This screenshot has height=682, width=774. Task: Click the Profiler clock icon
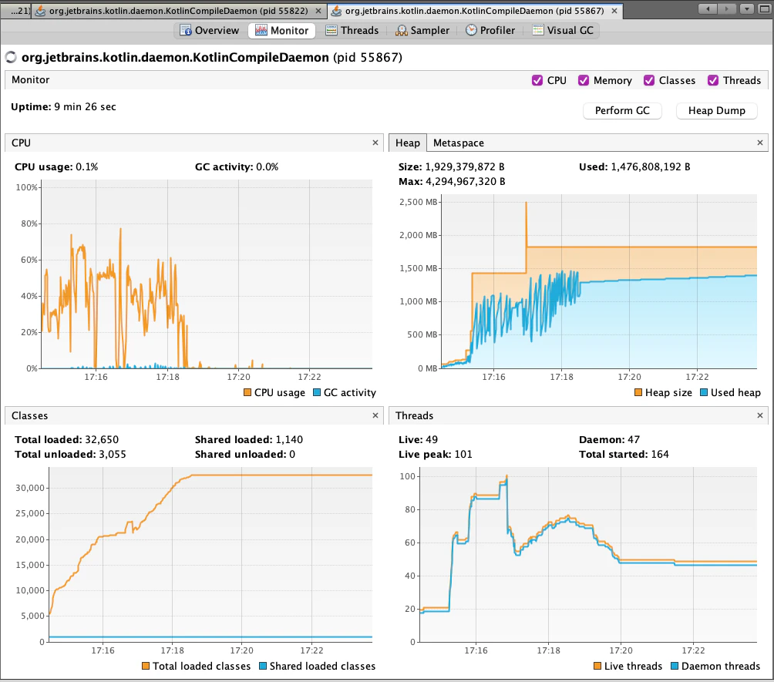[471, 31]
